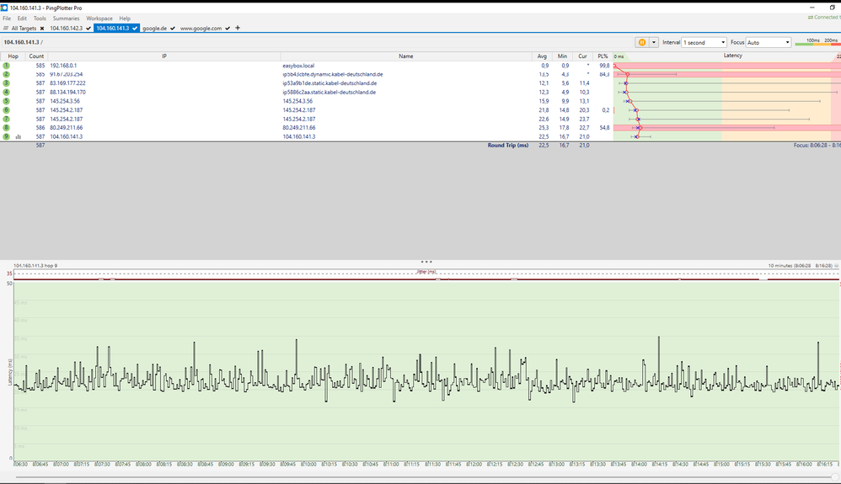Close the All Targets tab
The height and width of the screenshot is (484, 841).
(41, 28)
